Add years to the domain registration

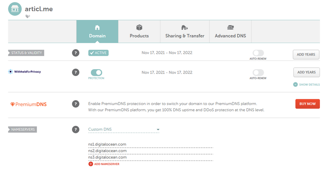coord(306,54)
